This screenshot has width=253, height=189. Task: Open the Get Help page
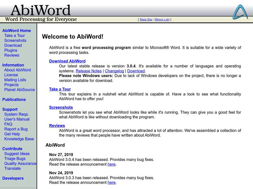(12, 134)
